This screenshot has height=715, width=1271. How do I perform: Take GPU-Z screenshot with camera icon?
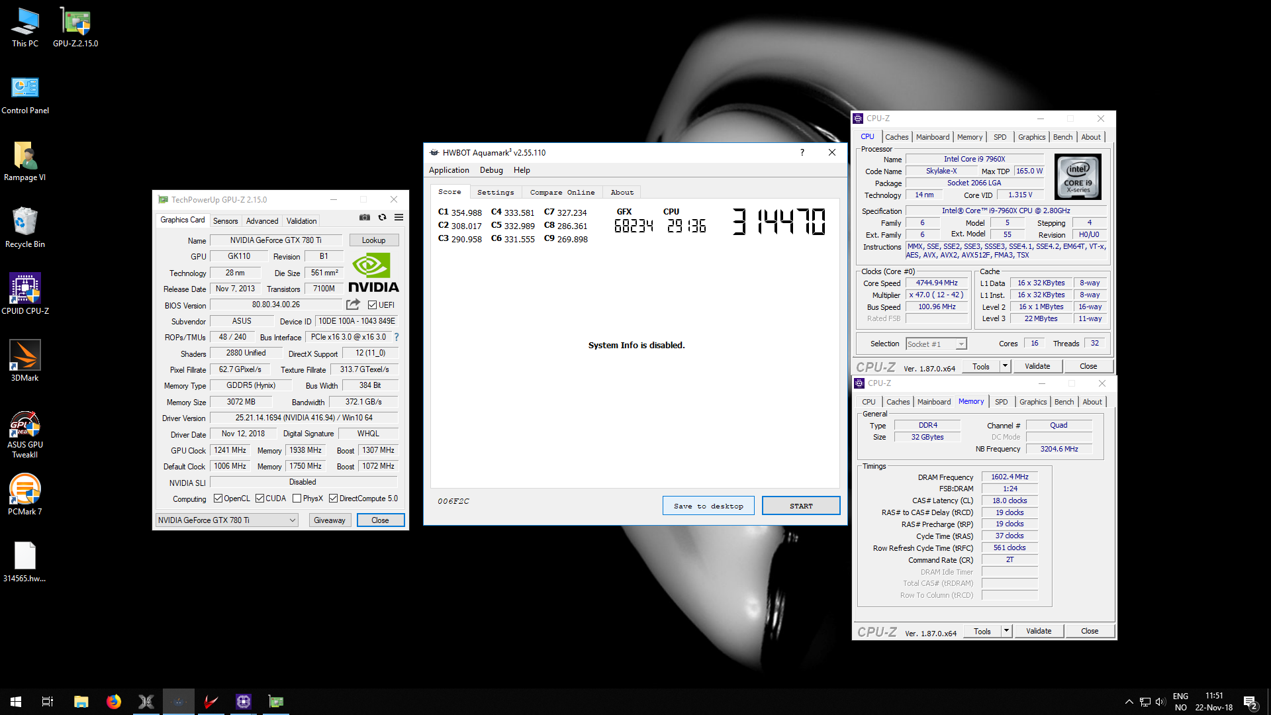pyautogui.click(x=365, y=217)
